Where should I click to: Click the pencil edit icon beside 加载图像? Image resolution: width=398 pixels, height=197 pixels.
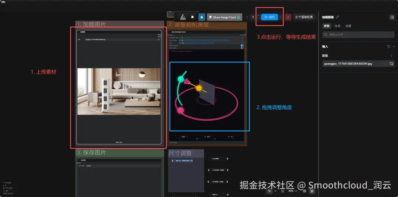[x=337, y=17]
